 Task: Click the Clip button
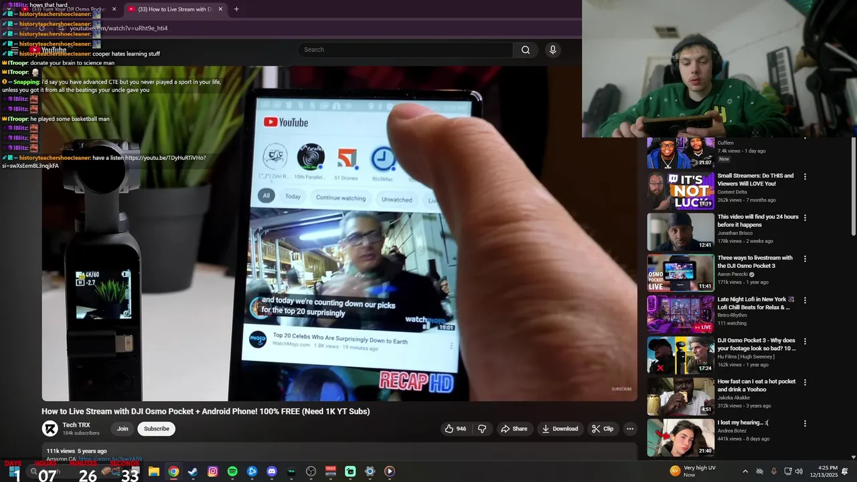603,428
